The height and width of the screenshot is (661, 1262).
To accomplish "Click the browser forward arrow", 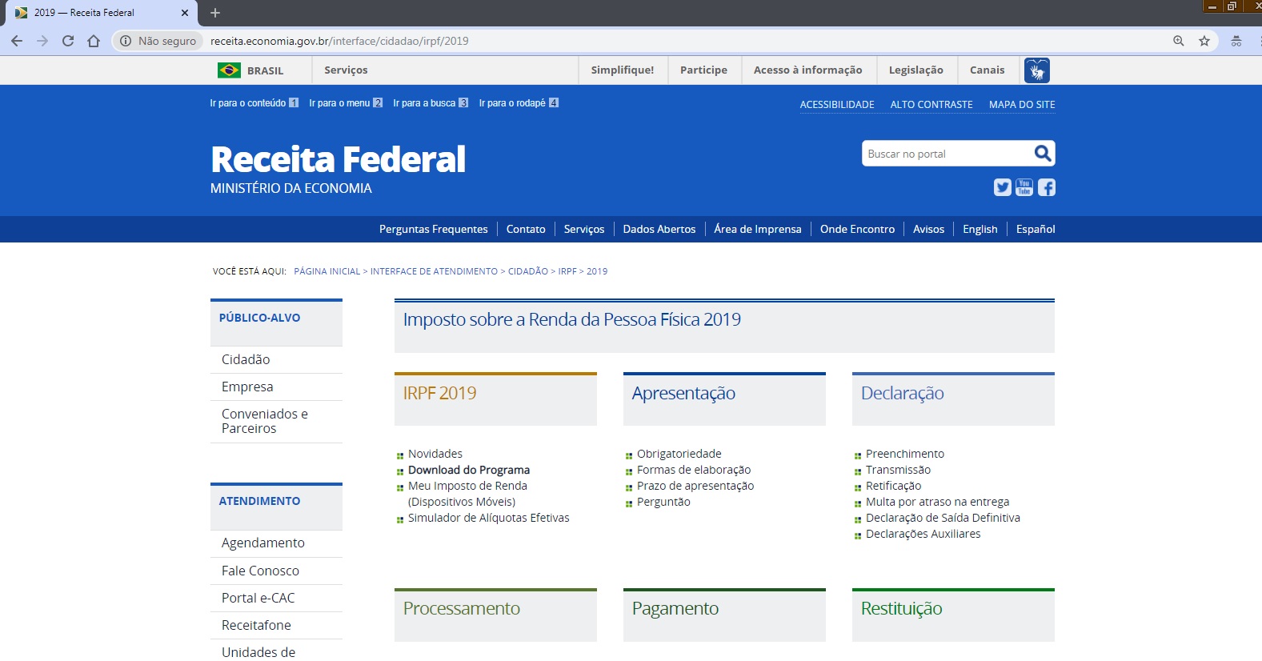I will tap(42, 41).
